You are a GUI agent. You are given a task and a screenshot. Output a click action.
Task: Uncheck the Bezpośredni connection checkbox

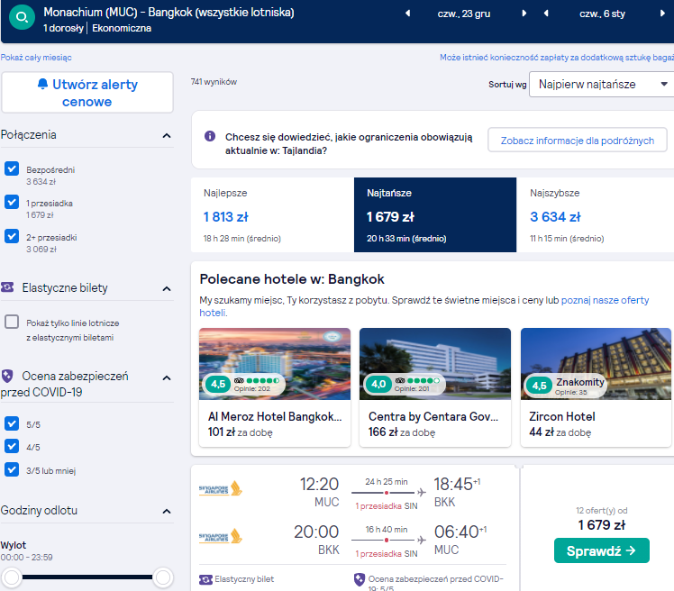pyautogui.click(x=12, y=168)
